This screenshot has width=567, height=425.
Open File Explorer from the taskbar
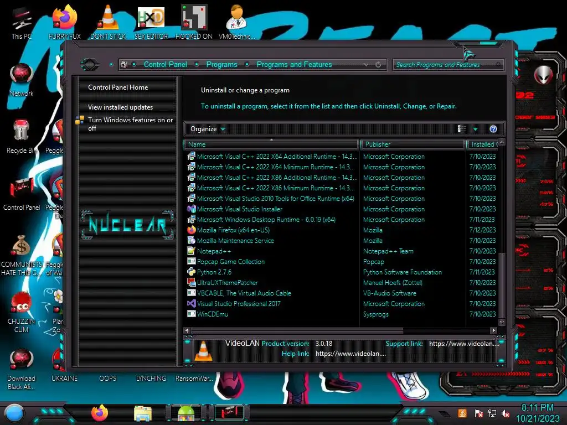pyautogui.click(x=143, y=413)
